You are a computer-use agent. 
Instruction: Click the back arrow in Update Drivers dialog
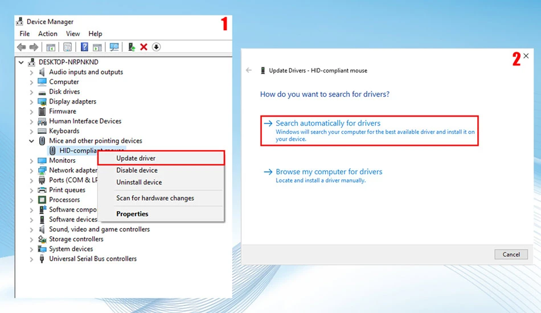coord(249,71)
